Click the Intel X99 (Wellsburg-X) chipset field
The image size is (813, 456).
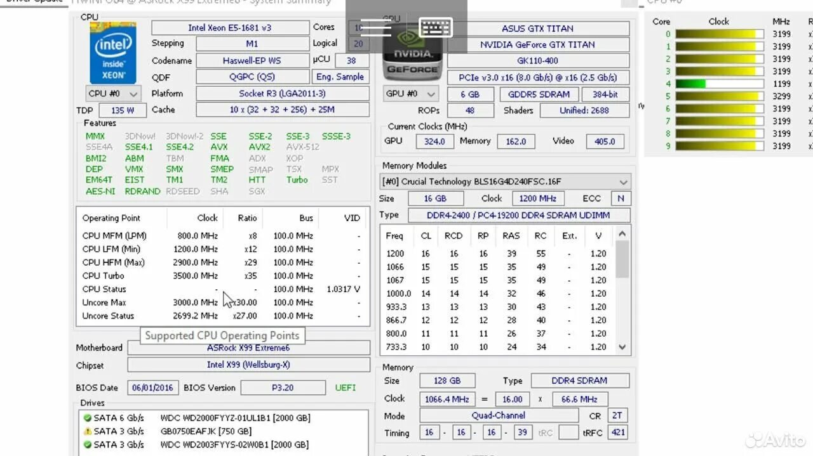248,365
